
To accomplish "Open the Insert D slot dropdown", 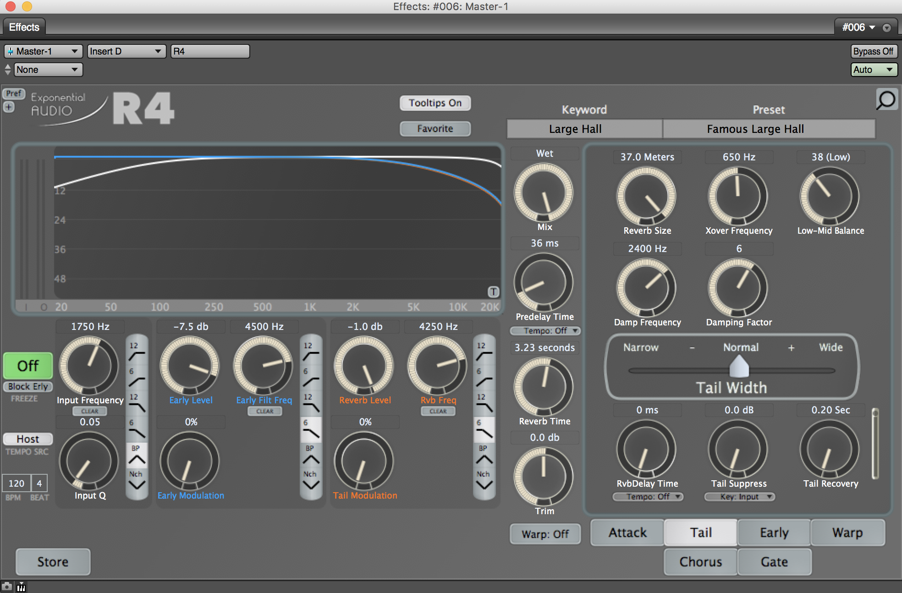I will click(x=126, y=51).
